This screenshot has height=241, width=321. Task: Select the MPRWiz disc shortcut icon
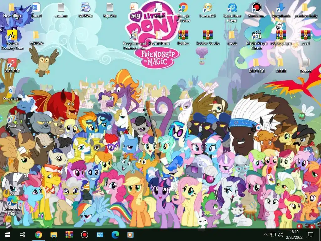point(85,10)
